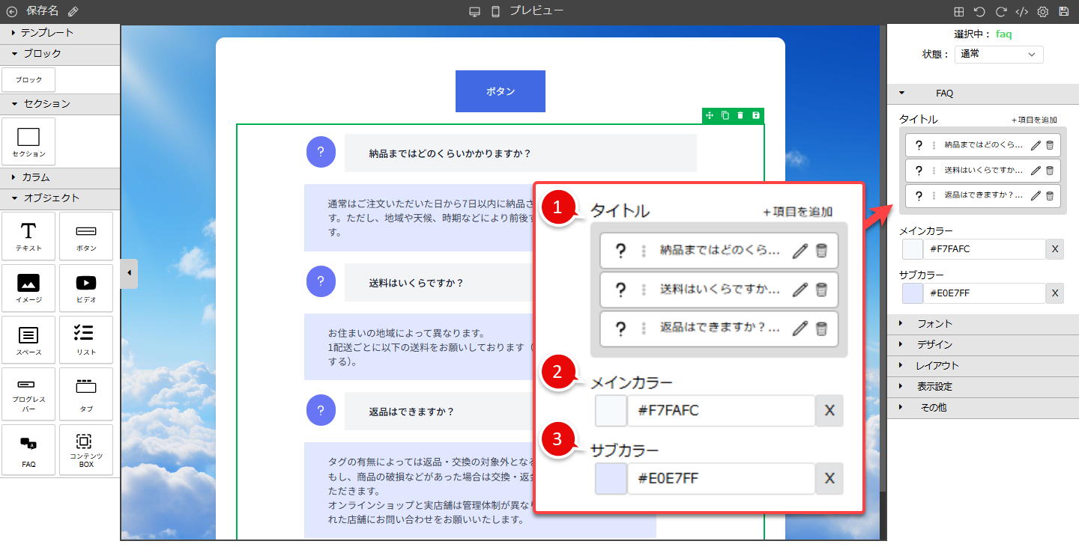The width and height of the screenshot is (1079, 547).
Task: Delete the 返品はできますか item in the right panel
Action: [x=1050, y=195]
